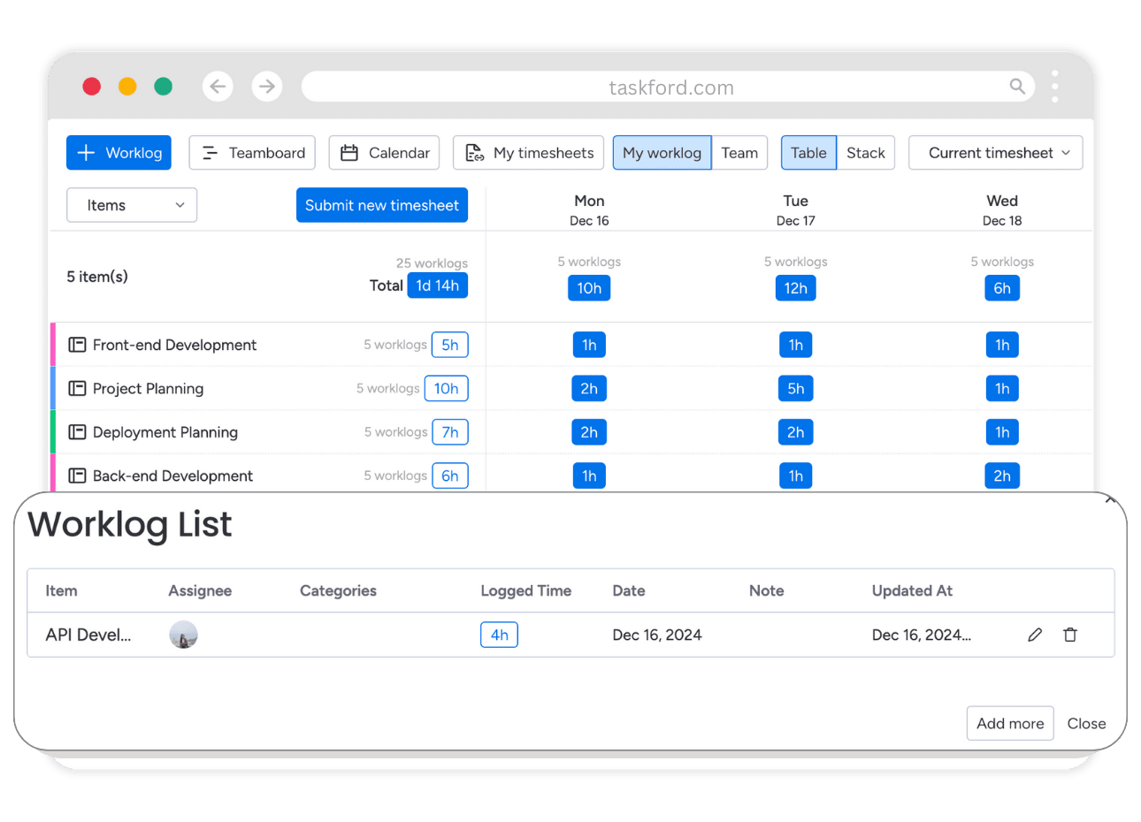Click the browser back arrow
The height and width of the screenshot is (822, 1141).
tap(218, 87)
